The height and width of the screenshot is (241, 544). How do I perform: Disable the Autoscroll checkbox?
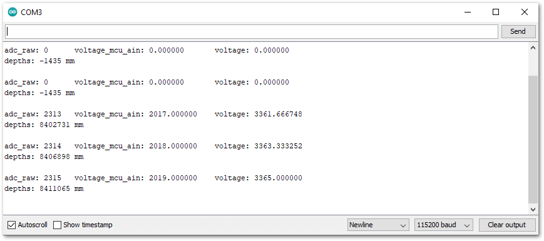point(12,225)
